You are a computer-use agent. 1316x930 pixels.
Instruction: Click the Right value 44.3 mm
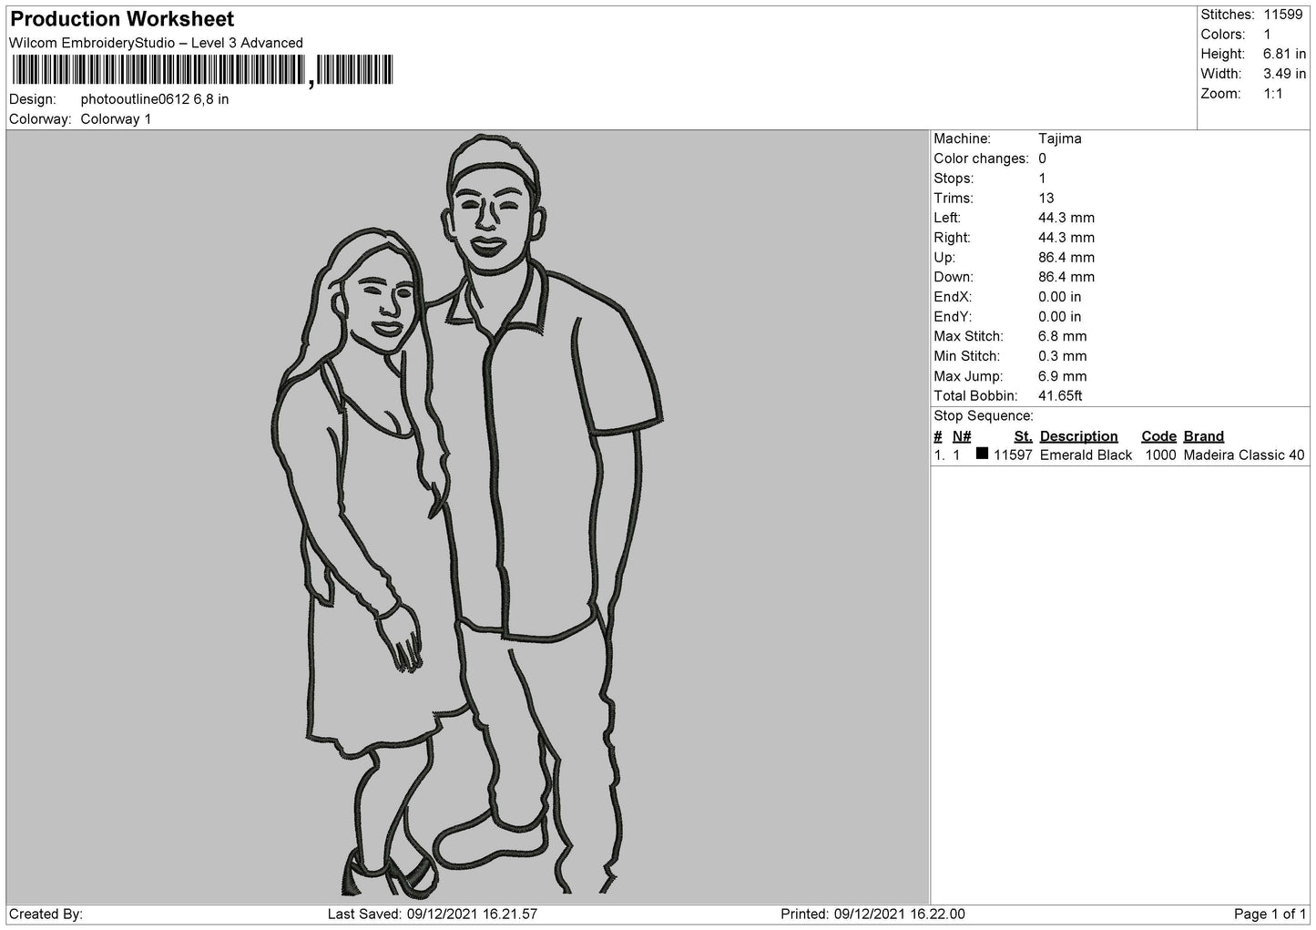pos(1066,238)
